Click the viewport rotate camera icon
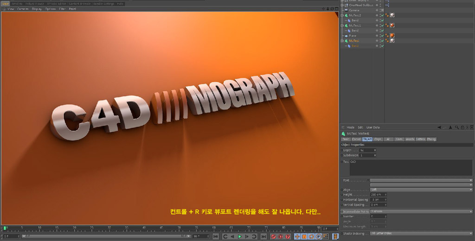The height and width of the screenshot is (241, 475). pyautogui.click(x=332, y=9)
